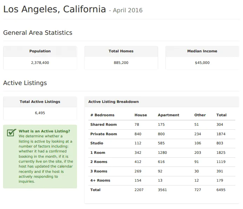Click grand total 6495 in table
Viewport: 243px width, 209px height.
[221, 190]
